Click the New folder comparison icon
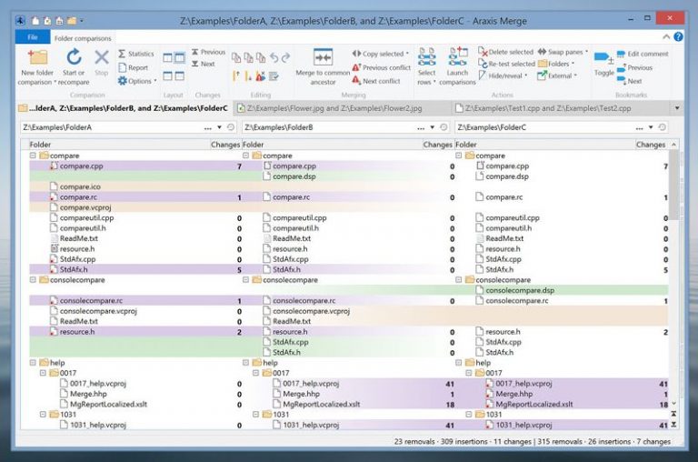The height and width of the screenshot is (462, 698). coord(37,58)
